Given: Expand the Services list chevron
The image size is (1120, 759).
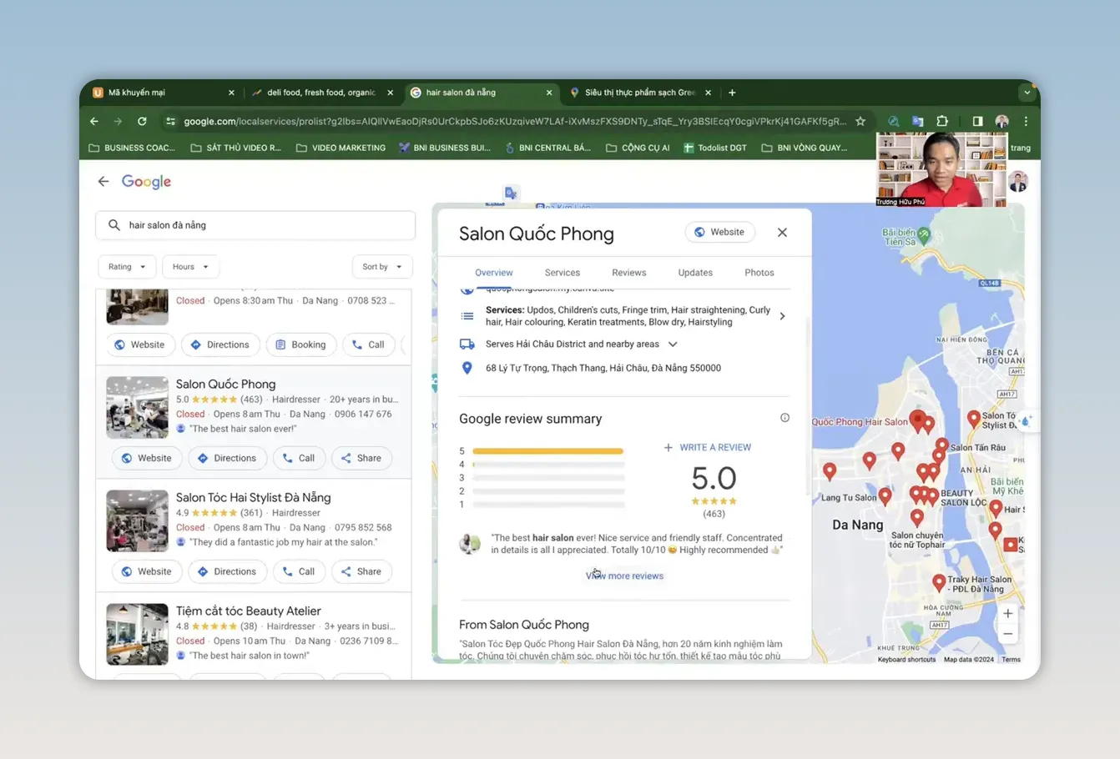Looking at the screenshot, I should click(x=782, y=316).
